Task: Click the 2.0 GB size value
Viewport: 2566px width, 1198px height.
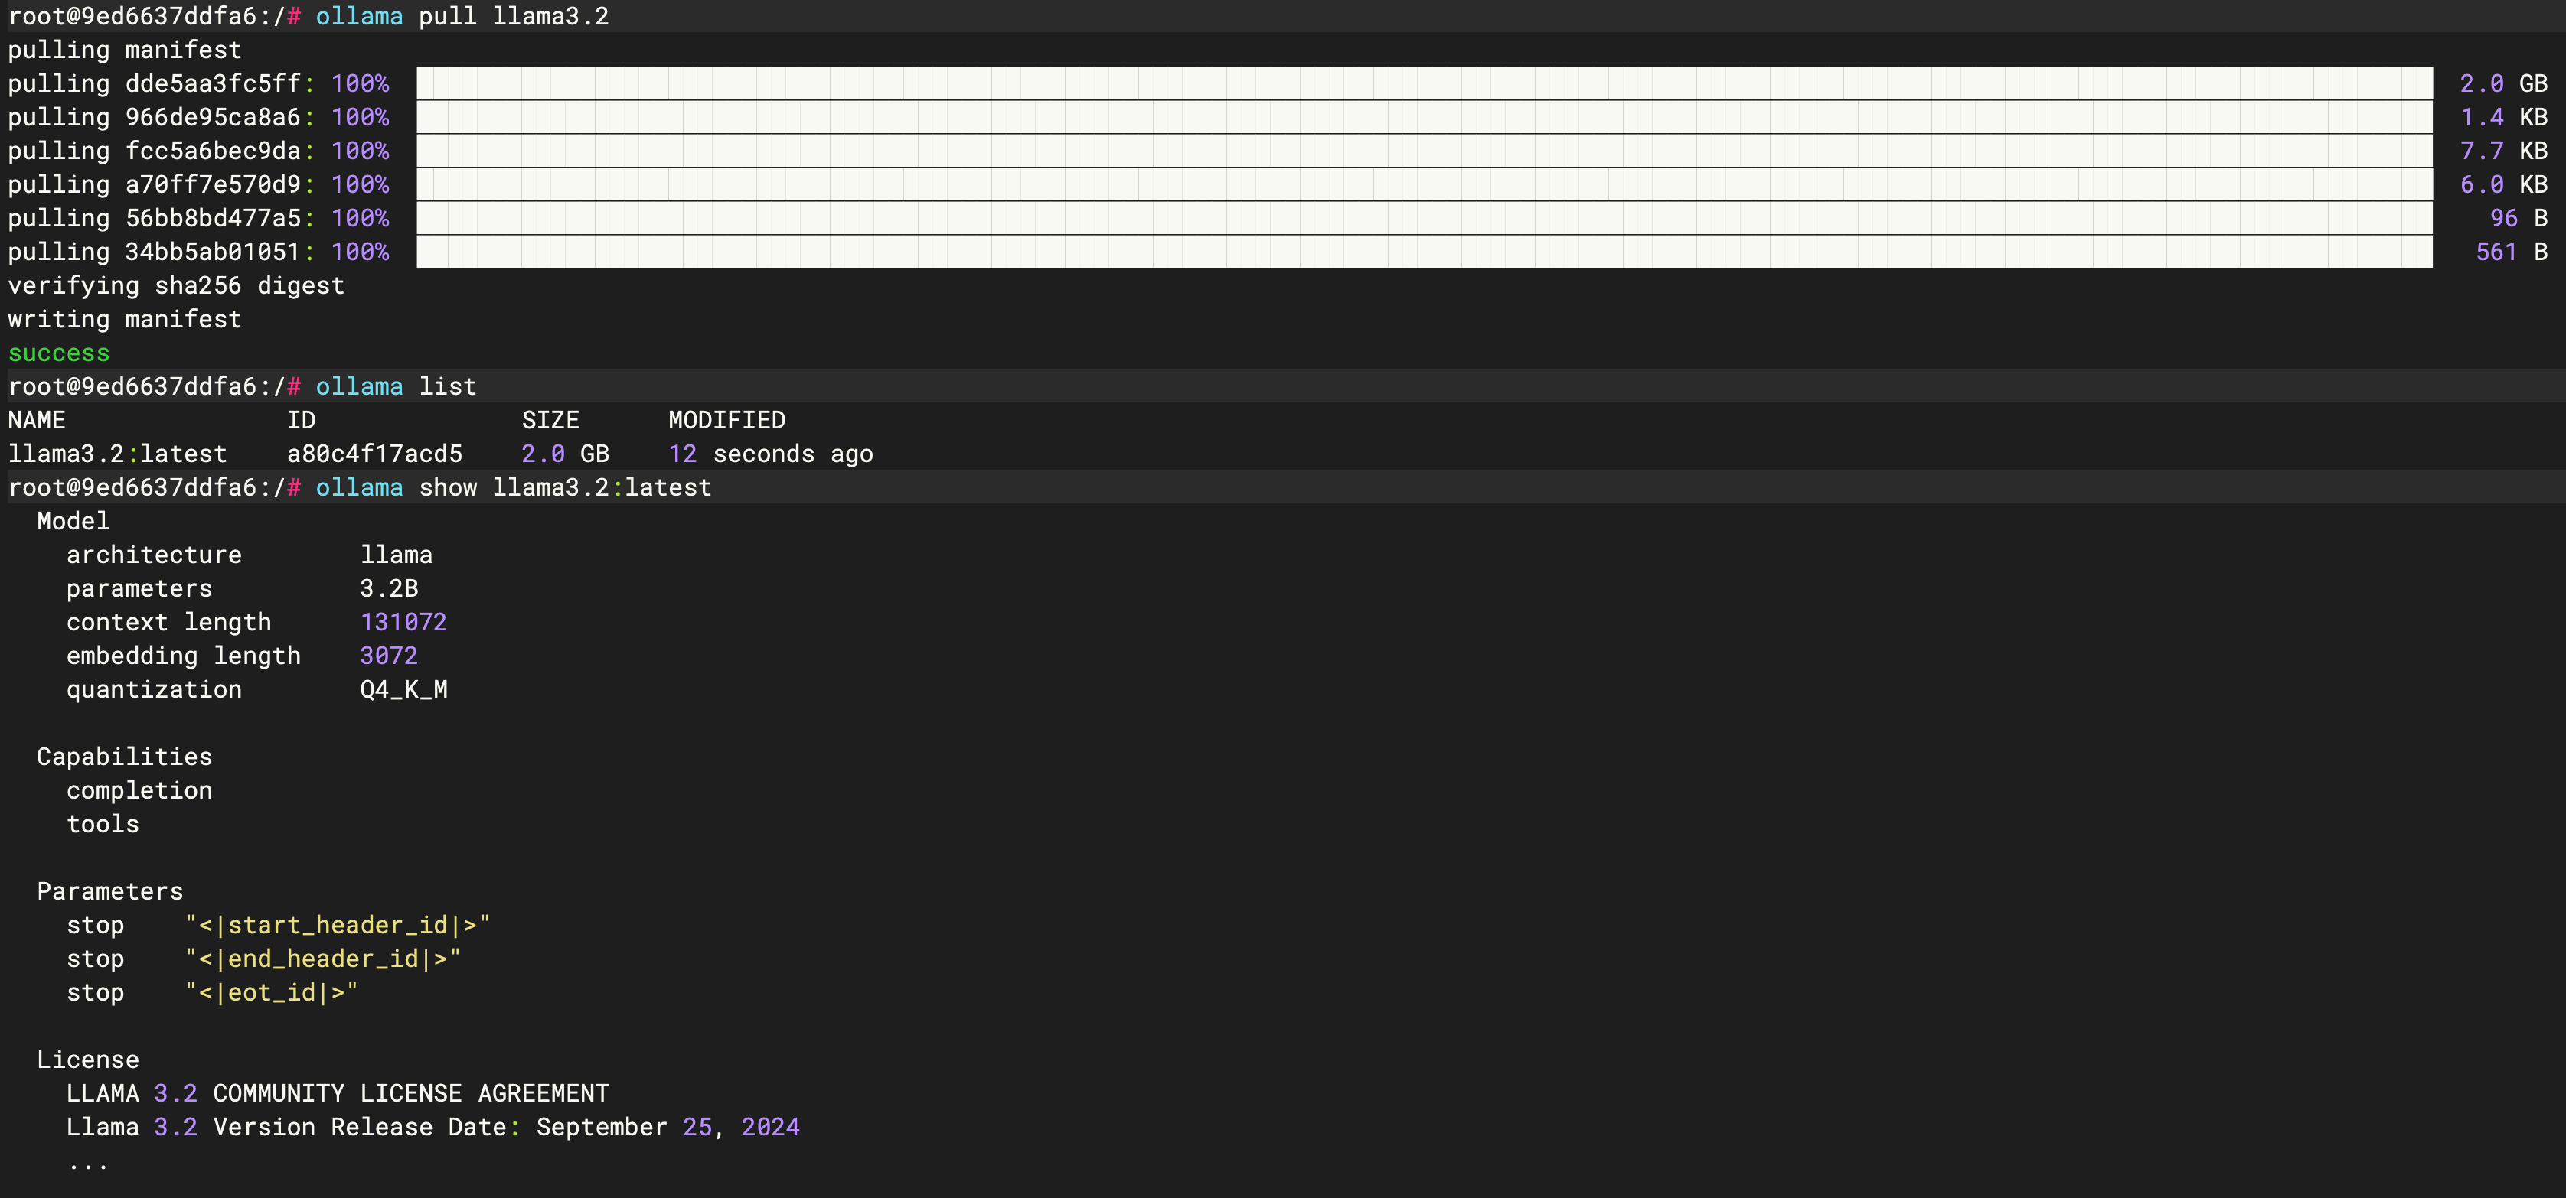Action: (x=564, y=453)
